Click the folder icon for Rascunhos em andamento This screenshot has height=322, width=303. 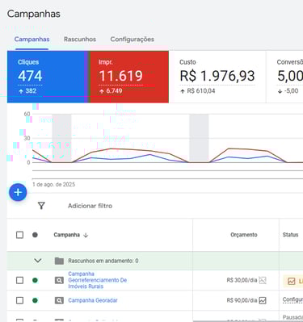(x=59, y=261)
